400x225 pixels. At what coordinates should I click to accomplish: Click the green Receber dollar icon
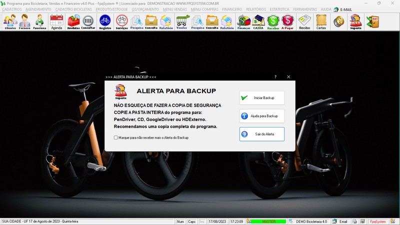tap(273, 22)
